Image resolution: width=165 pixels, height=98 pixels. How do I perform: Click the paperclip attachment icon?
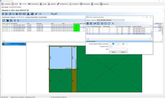pyautogui.click(x=36, y=14)
